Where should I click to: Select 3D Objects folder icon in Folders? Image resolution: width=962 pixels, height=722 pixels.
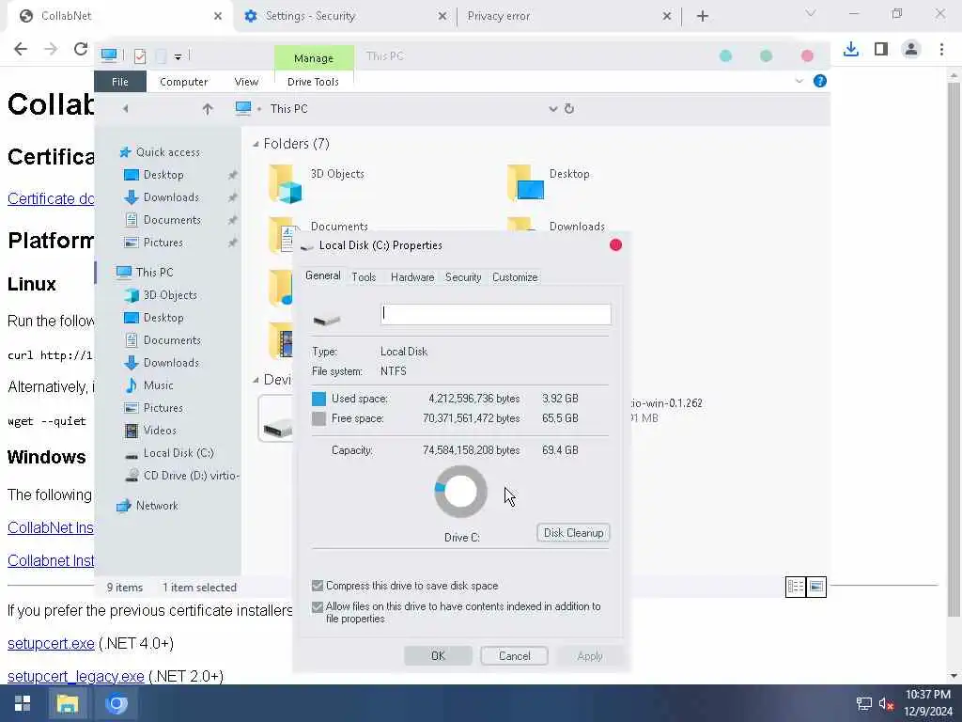click(x=286, y=183)
